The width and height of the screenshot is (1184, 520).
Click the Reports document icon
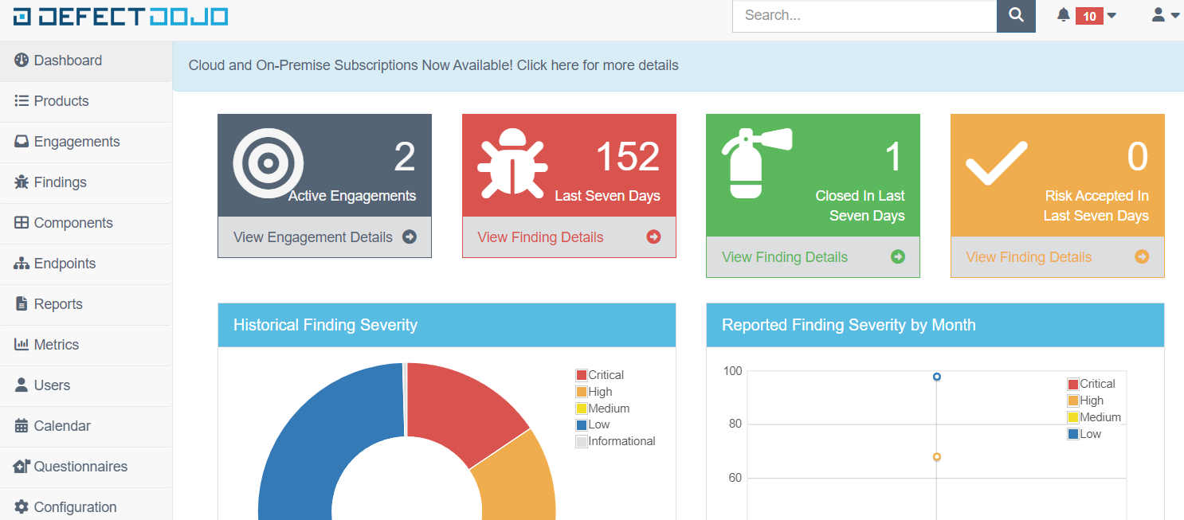point(22,304)
